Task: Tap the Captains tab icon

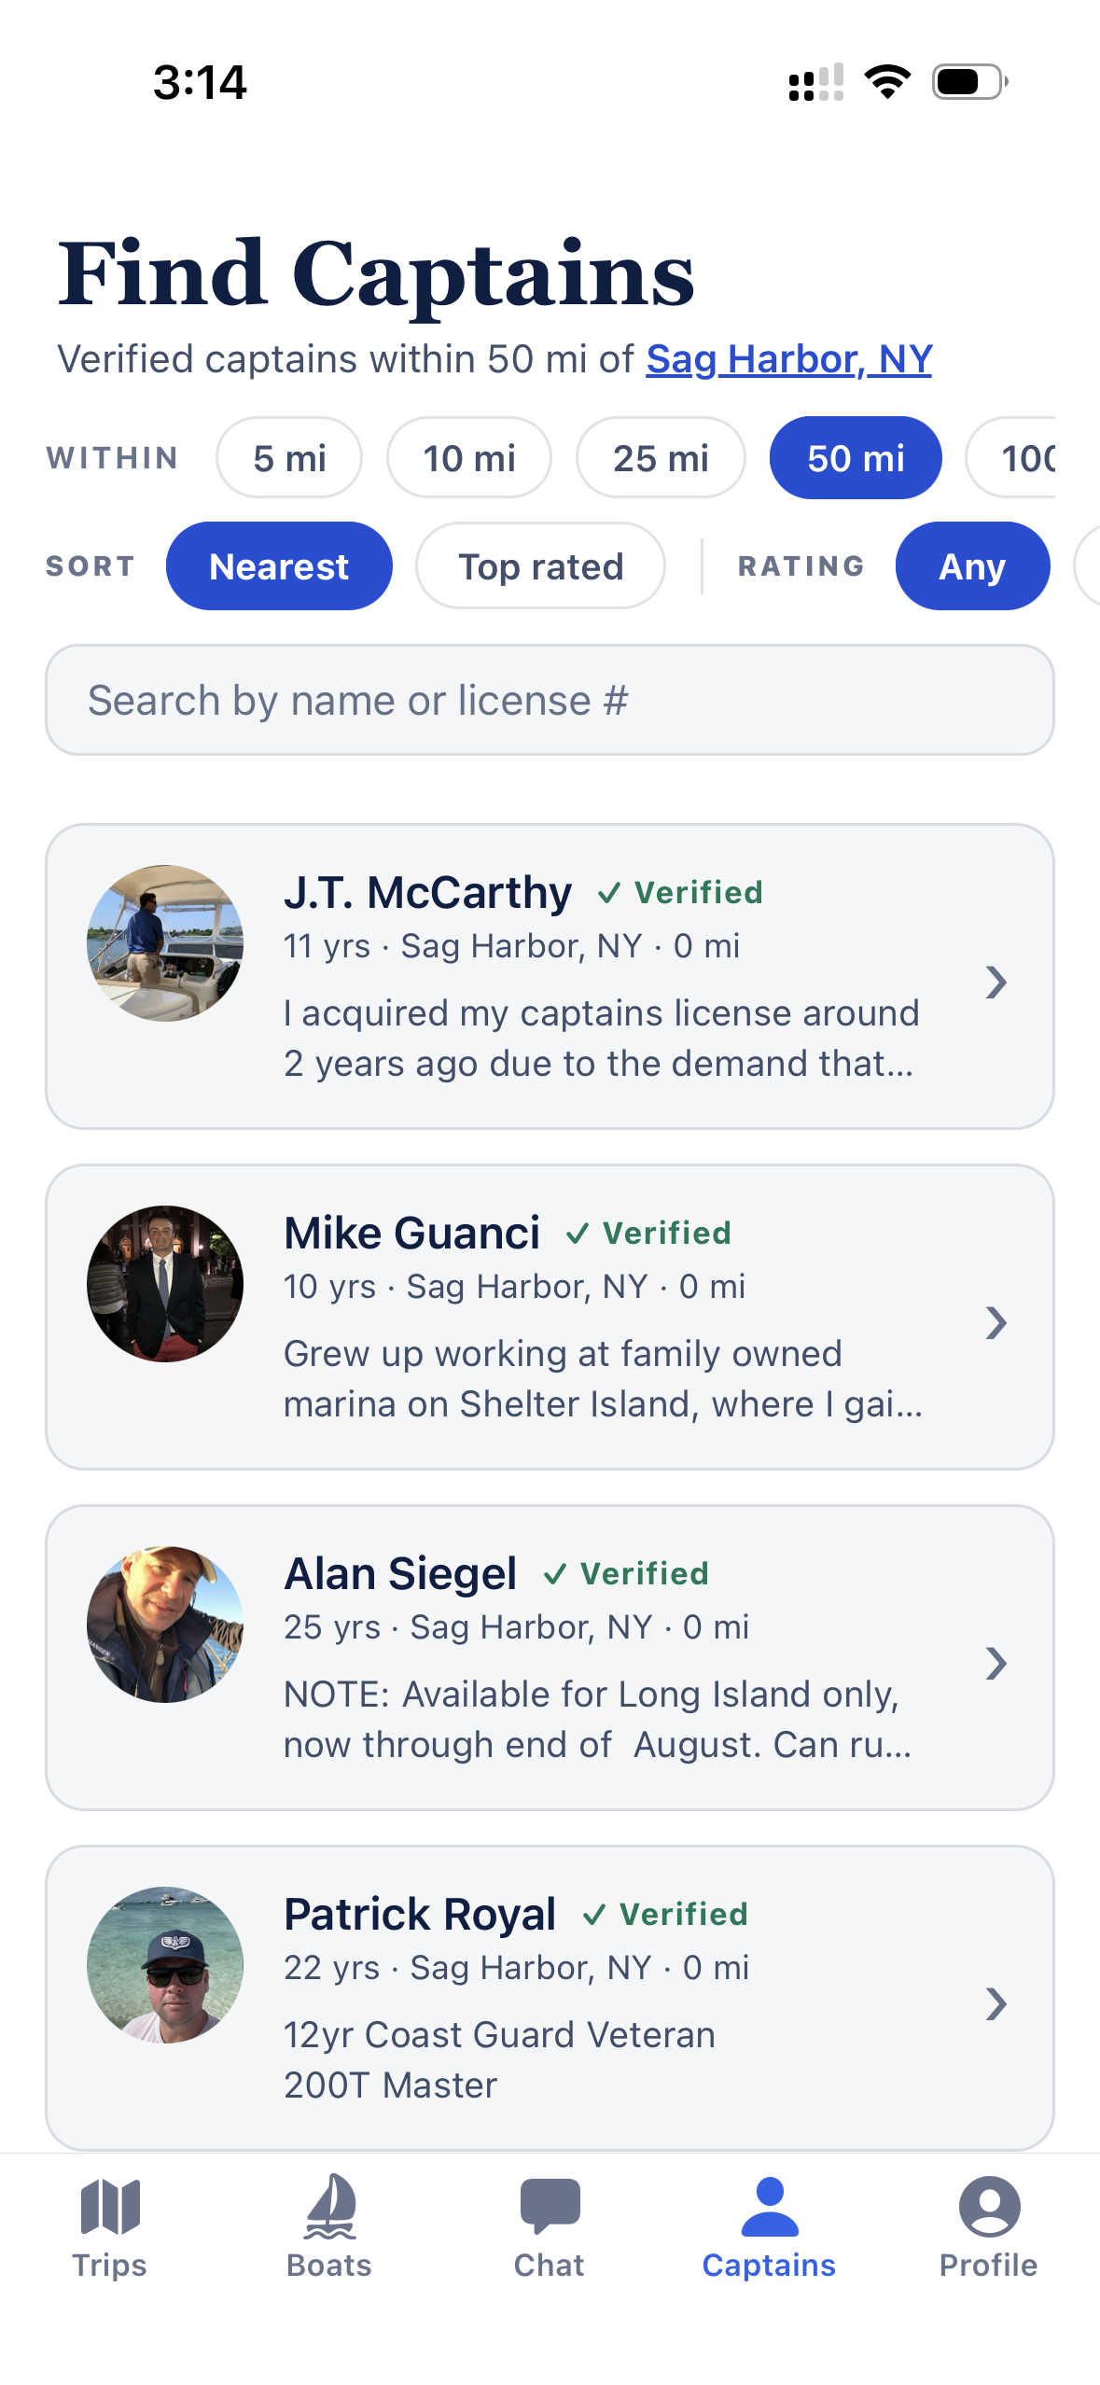Action: click(770, 2207)
